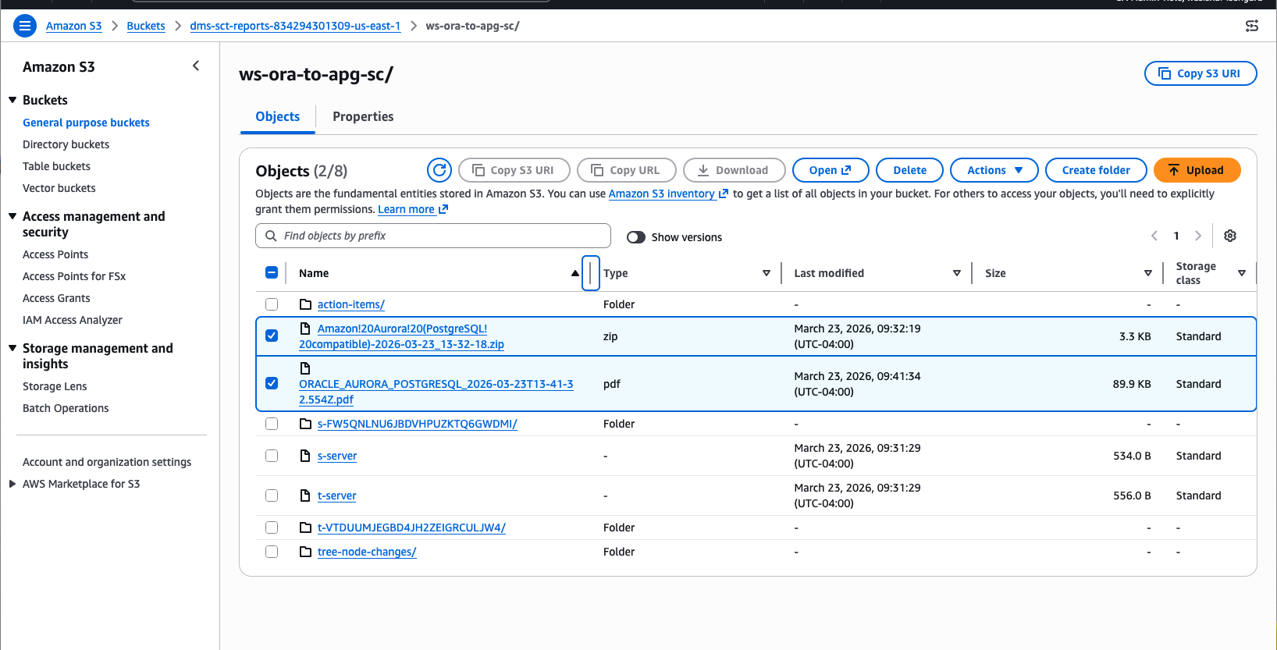Collapse Access management and security section

(x=12, y=216)
